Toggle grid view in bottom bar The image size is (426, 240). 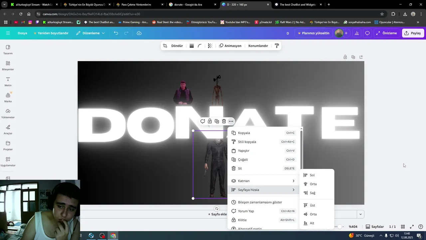click(403, 227)
